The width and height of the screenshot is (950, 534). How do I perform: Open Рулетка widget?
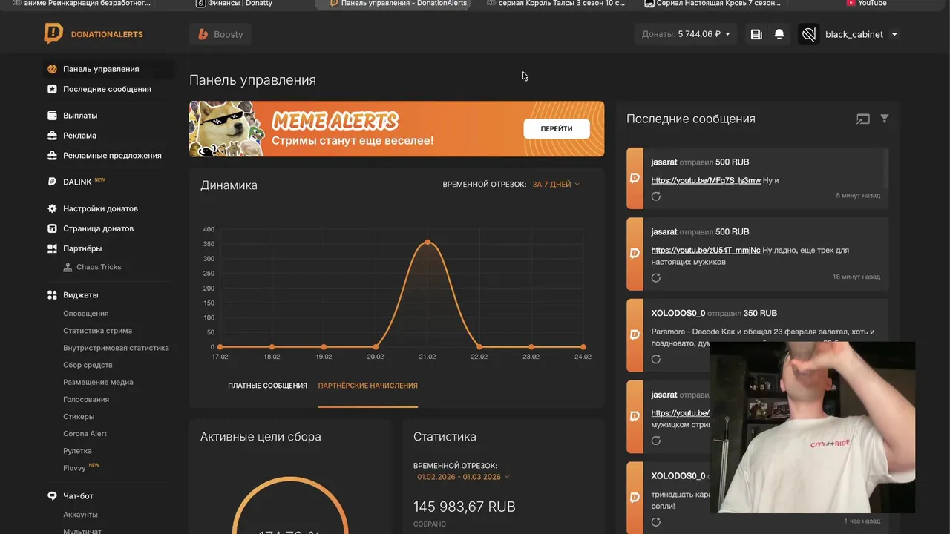(x=77, y=451)
